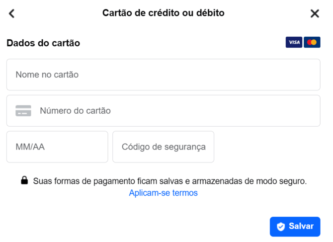Screen dimensions: 333x242
Task: Click the Suas formas de pagamento message
Action: 170,181
